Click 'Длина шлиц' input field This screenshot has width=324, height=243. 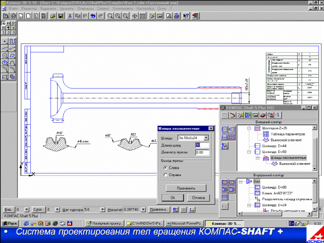pyautogui.click(x=202, y=145)
